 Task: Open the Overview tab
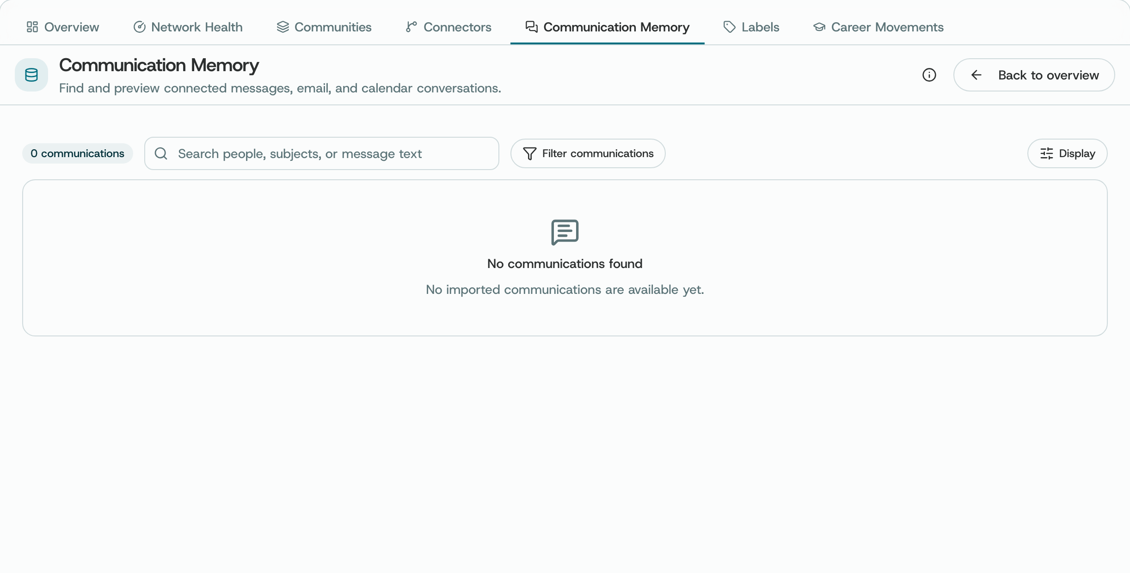[x=62, y=27]
